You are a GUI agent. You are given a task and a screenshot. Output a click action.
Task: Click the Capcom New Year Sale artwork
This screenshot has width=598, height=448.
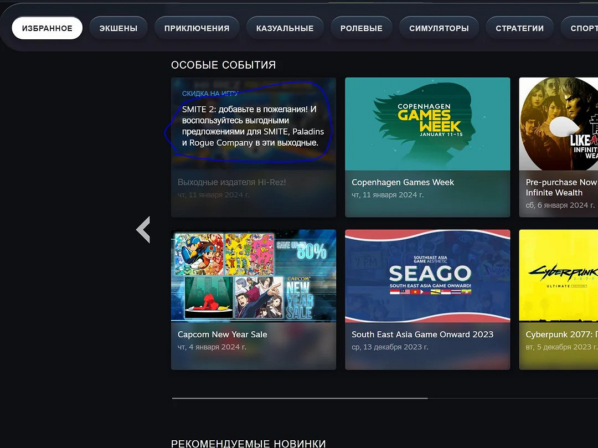point(253,275)
